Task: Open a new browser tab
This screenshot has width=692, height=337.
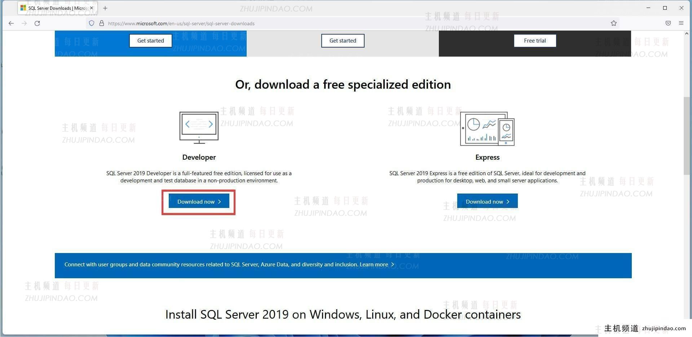Action: point(105,8)
